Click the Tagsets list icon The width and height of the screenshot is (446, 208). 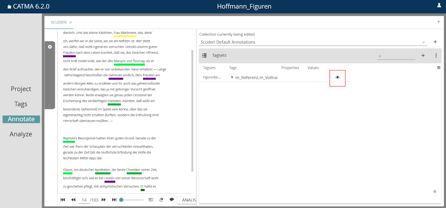[204, 55]
